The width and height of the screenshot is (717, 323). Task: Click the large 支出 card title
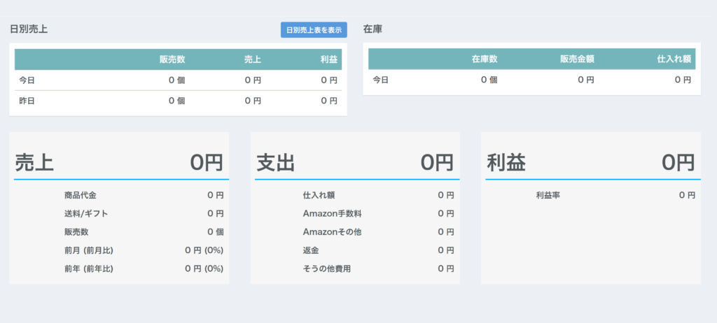(x=275, y=163)
